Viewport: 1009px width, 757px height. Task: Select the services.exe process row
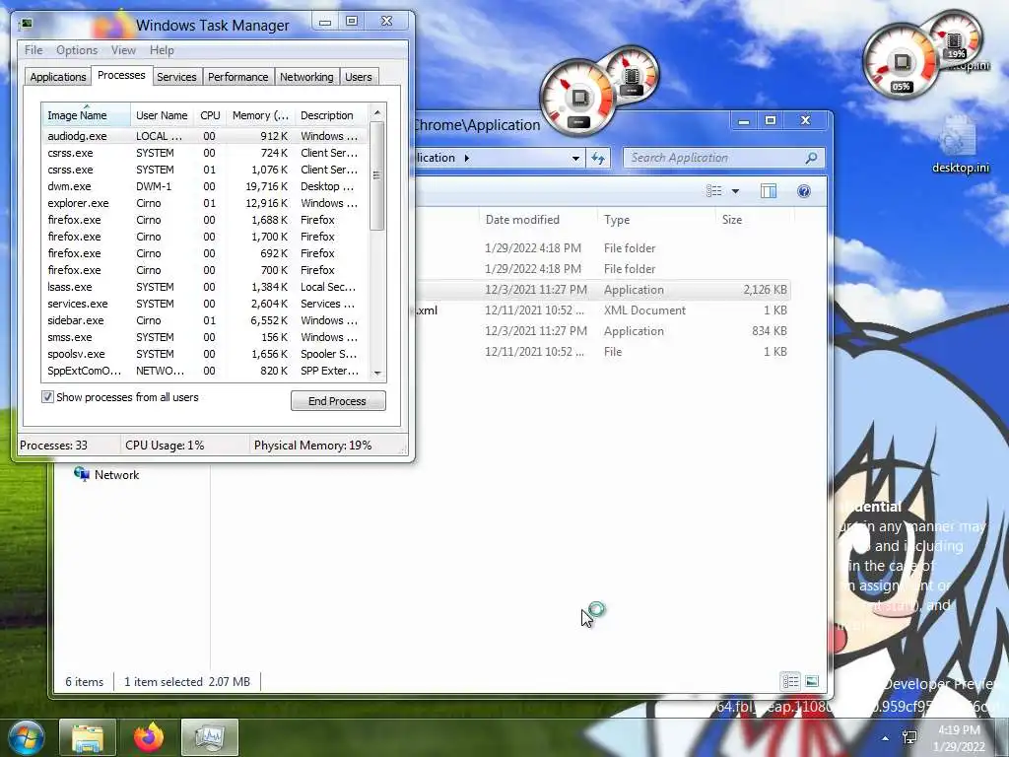(205, 304)
